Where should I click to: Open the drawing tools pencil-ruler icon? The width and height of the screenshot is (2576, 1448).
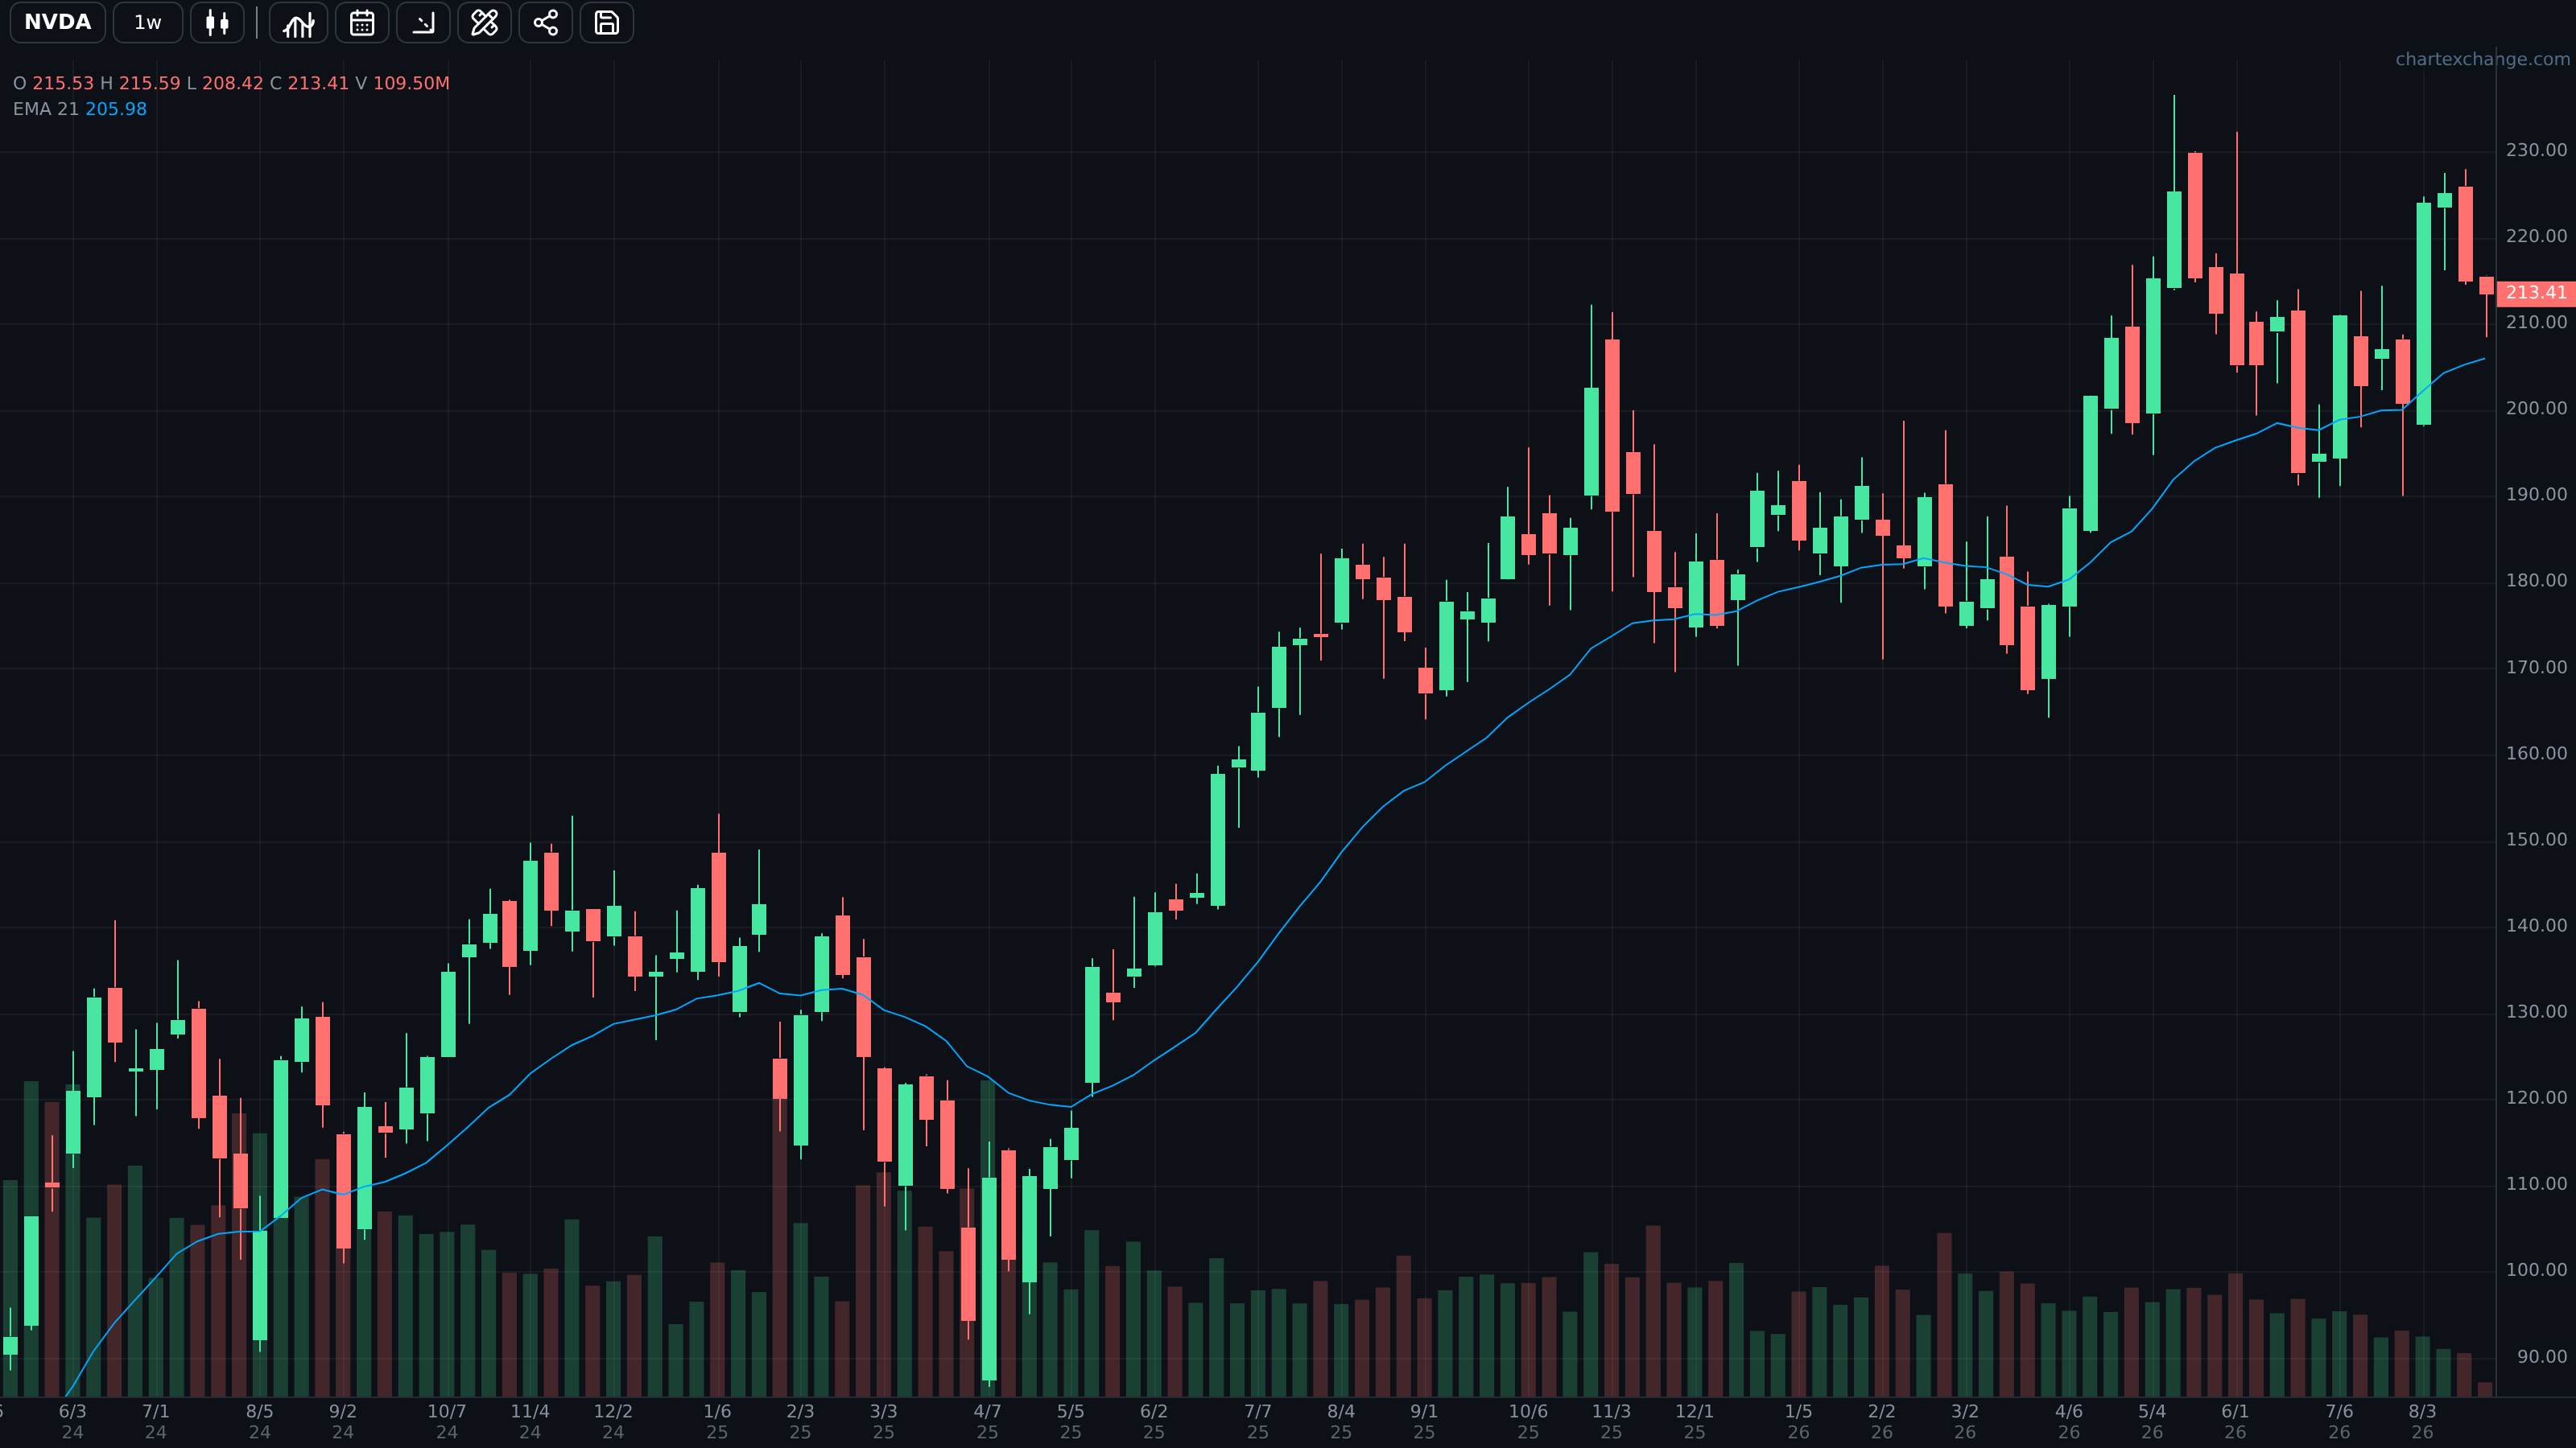(x=484, y=22)
